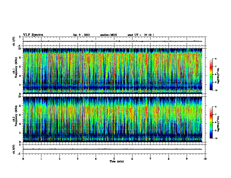Screen dimensions: 231x178
Task: Click inside the ch.1 spectrogram panel
Action: click(x=113, y=71)
